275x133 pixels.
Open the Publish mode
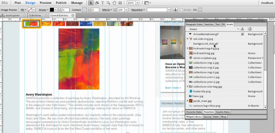(x=61, y=3)
